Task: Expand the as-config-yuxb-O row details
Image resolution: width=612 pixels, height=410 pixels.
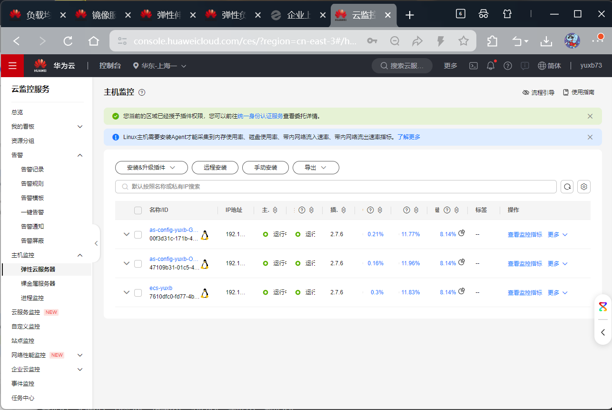Action: coord(126,263)
